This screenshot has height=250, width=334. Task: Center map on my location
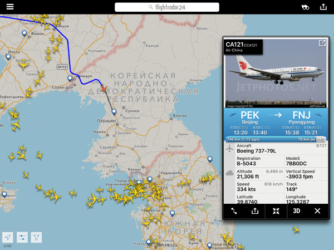pos(8,237)
